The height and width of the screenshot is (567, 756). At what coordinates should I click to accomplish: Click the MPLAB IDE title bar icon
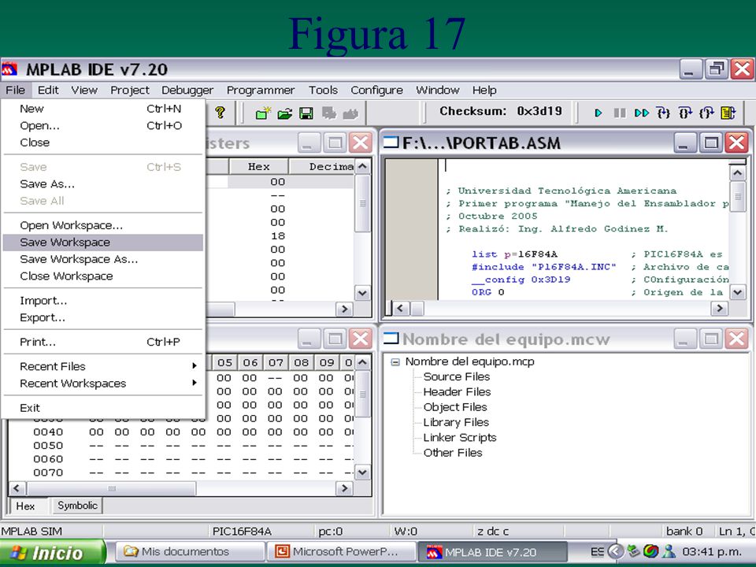pyautogui.click(x=9, y=69)
